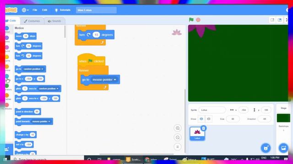This screenshot has width=293, height=164.
Task: Click the green flag in the hat block
Action: (x=90, y=61)
